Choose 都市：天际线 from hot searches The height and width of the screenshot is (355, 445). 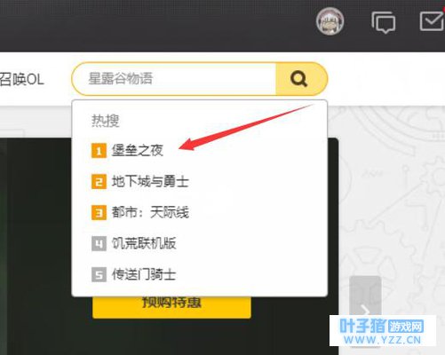[x=150, y=212]
